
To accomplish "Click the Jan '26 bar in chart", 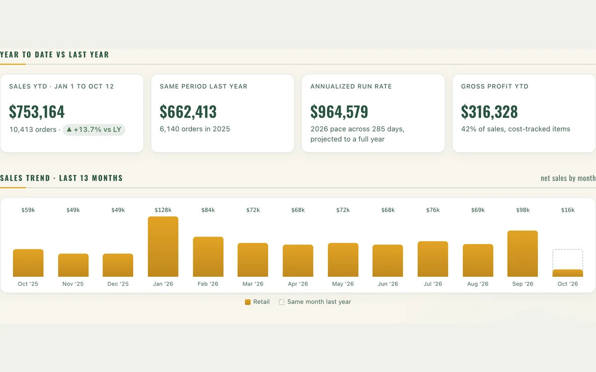I will tap(163, 247).
